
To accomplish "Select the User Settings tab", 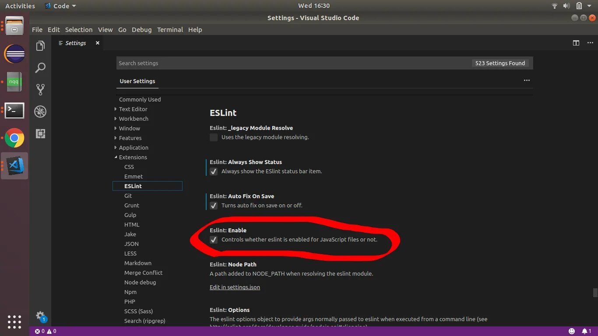I will click(x=137, y=81).
